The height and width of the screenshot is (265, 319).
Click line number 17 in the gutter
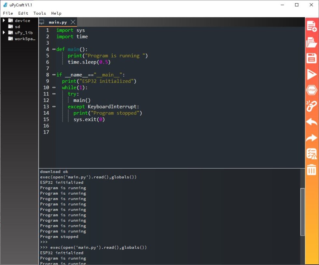click(x=46, y=132)
